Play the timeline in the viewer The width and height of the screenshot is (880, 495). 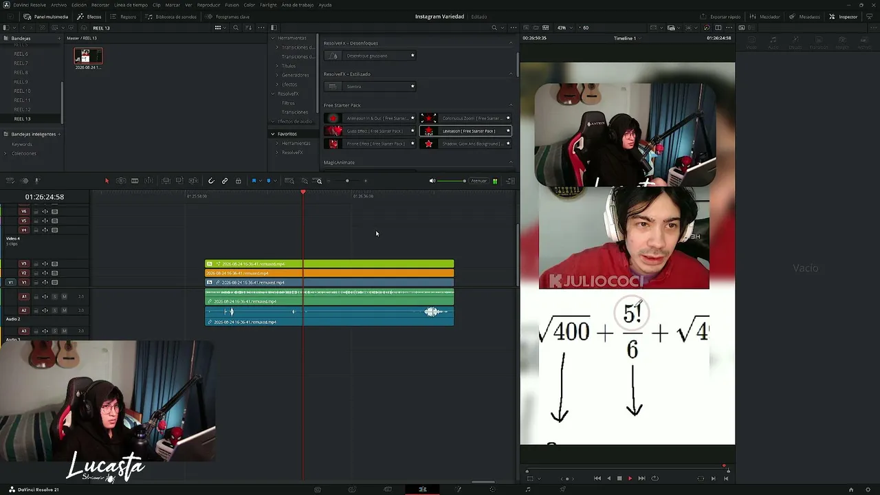click(630, 478)
